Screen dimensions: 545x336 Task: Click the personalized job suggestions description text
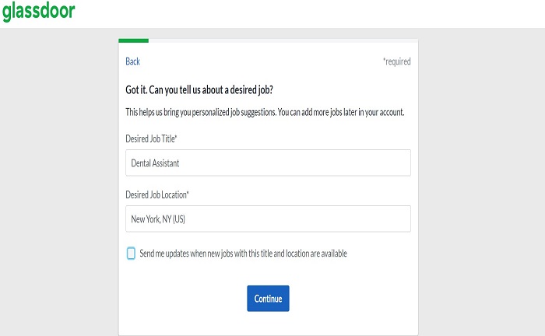pos(265,112)
